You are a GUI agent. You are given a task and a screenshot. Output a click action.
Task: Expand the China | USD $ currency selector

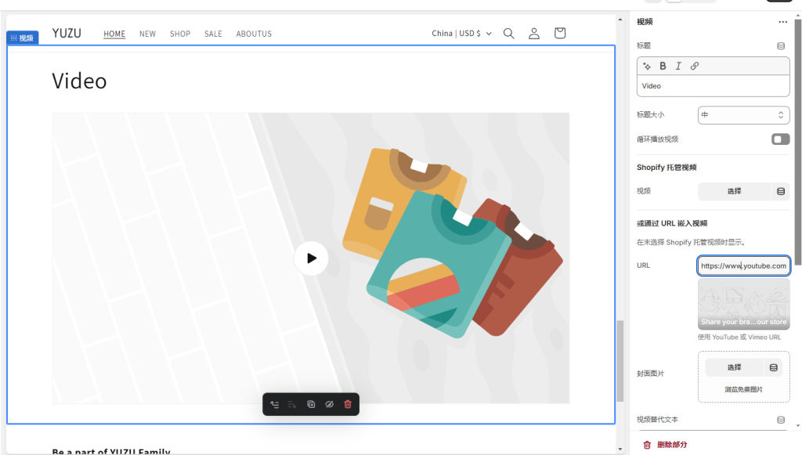click(x=461, y=34)
